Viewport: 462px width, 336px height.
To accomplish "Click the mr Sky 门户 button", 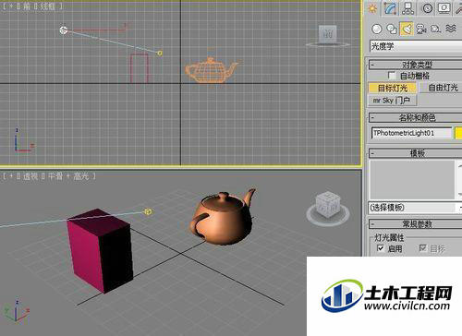I will coord(393,101).
